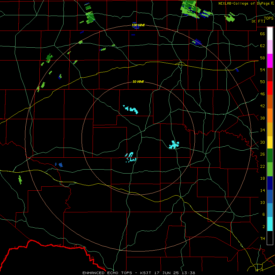Image resolution: width=275 pixels, height=275 pixels.
Task: Select the bright red legend color segment
Action: click(x=270, y=88)
